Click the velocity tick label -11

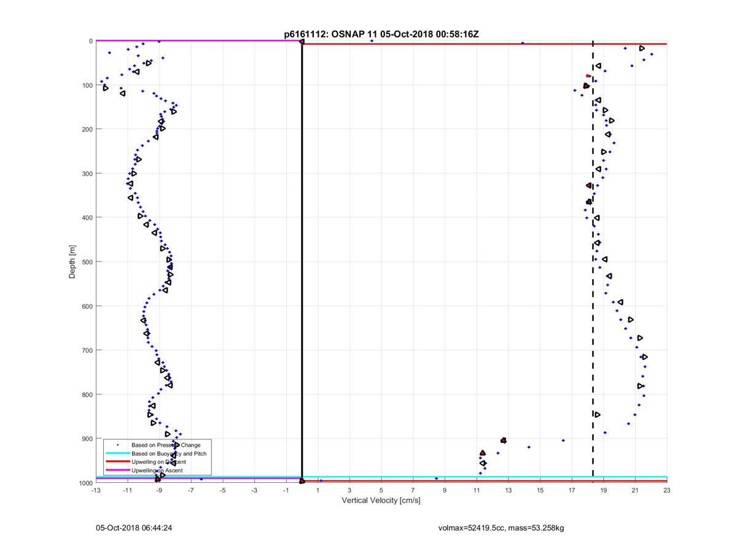[128, 491]
